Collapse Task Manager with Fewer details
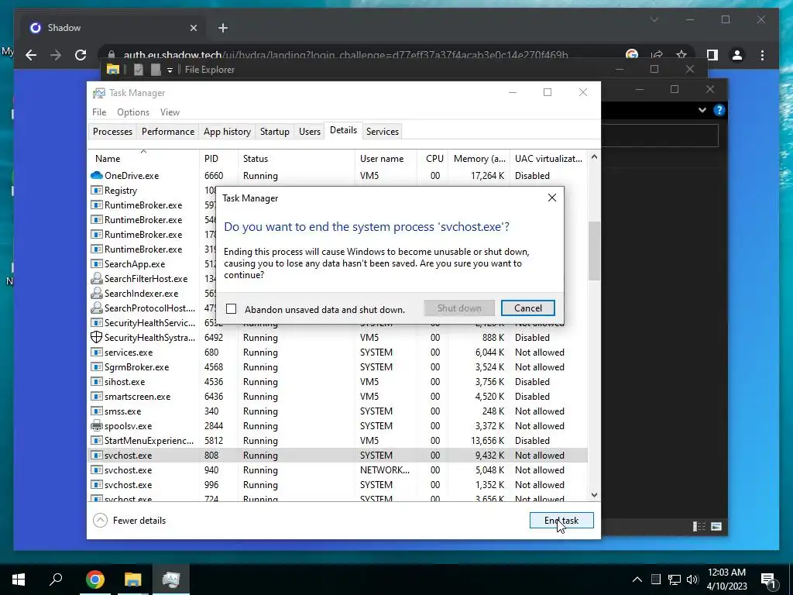This screenshot has height=595, width=793. coord(129,520)
